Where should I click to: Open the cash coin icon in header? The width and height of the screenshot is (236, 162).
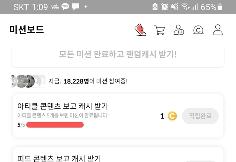198,30
